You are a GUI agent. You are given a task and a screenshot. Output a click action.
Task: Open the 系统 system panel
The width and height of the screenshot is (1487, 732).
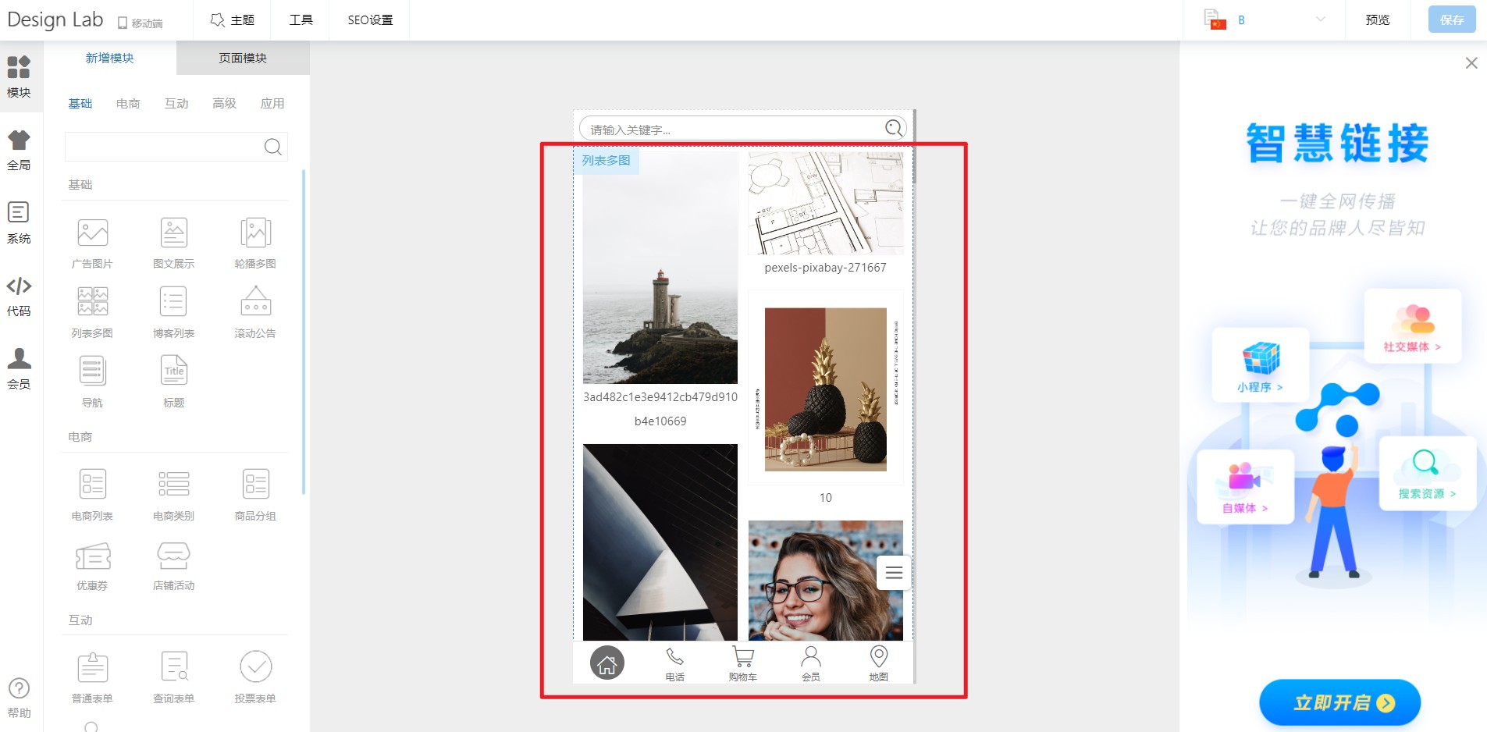(19, 222)
